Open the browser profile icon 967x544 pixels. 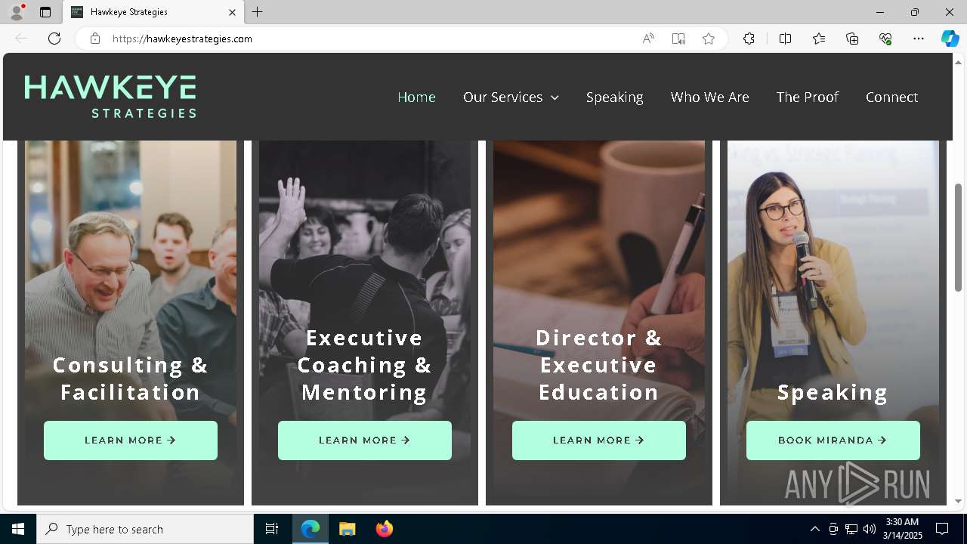pyautogui.click(x=17, y=12)
